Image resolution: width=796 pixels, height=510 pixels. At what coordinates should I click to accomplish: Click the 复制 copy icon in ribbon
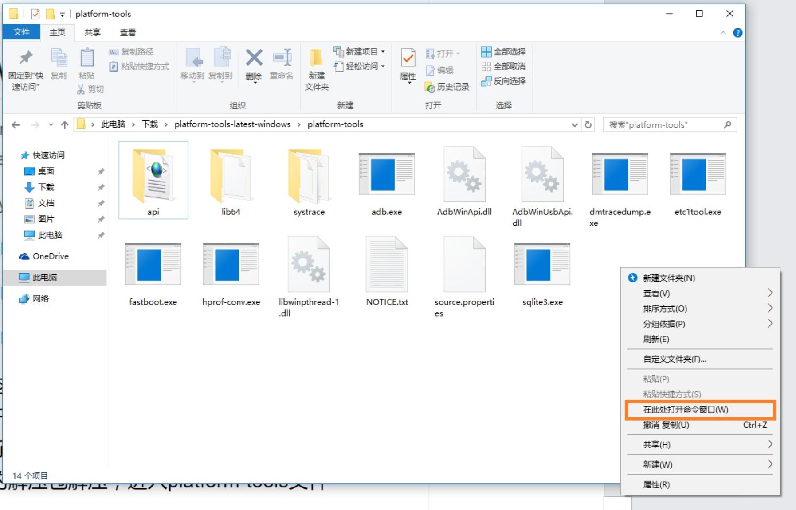[x=59, y=58]
